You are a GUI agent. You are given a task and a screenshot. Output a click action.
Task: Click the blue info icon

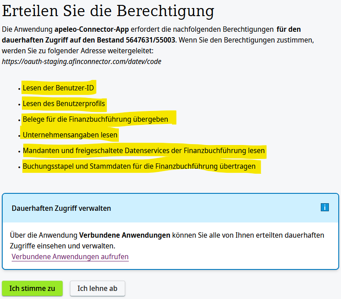(325, 207)
